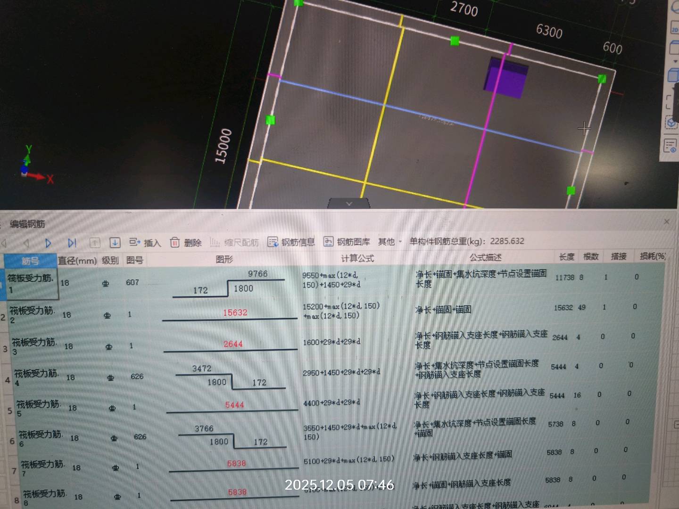Switch to 2D view icon

(674, 27)
